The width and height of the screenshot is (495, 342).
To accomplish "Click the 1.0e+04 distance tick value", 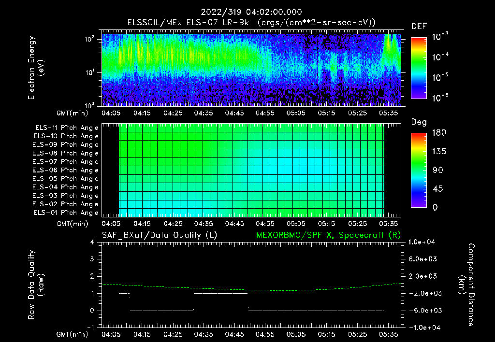I will tap(422, 242).
